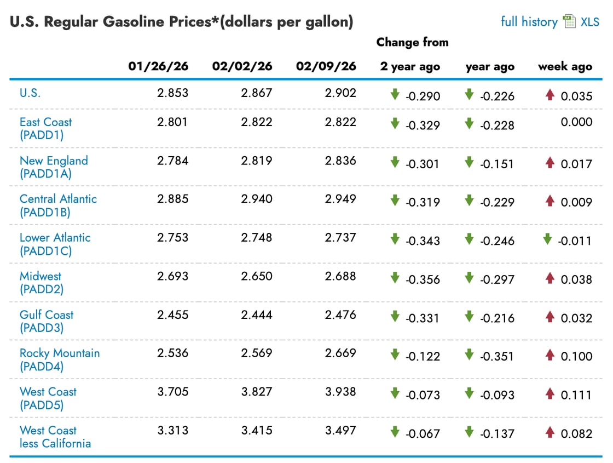Image resolution: width=613 pixels, height=463 pixels.
Task: Click the 02/09/26 column header
Action: pyautogui.click(x=327, y=66)
